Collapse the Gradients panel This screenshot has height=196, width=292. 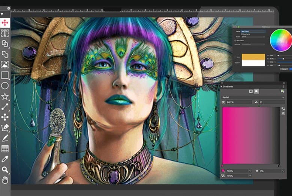click(221, 86)
